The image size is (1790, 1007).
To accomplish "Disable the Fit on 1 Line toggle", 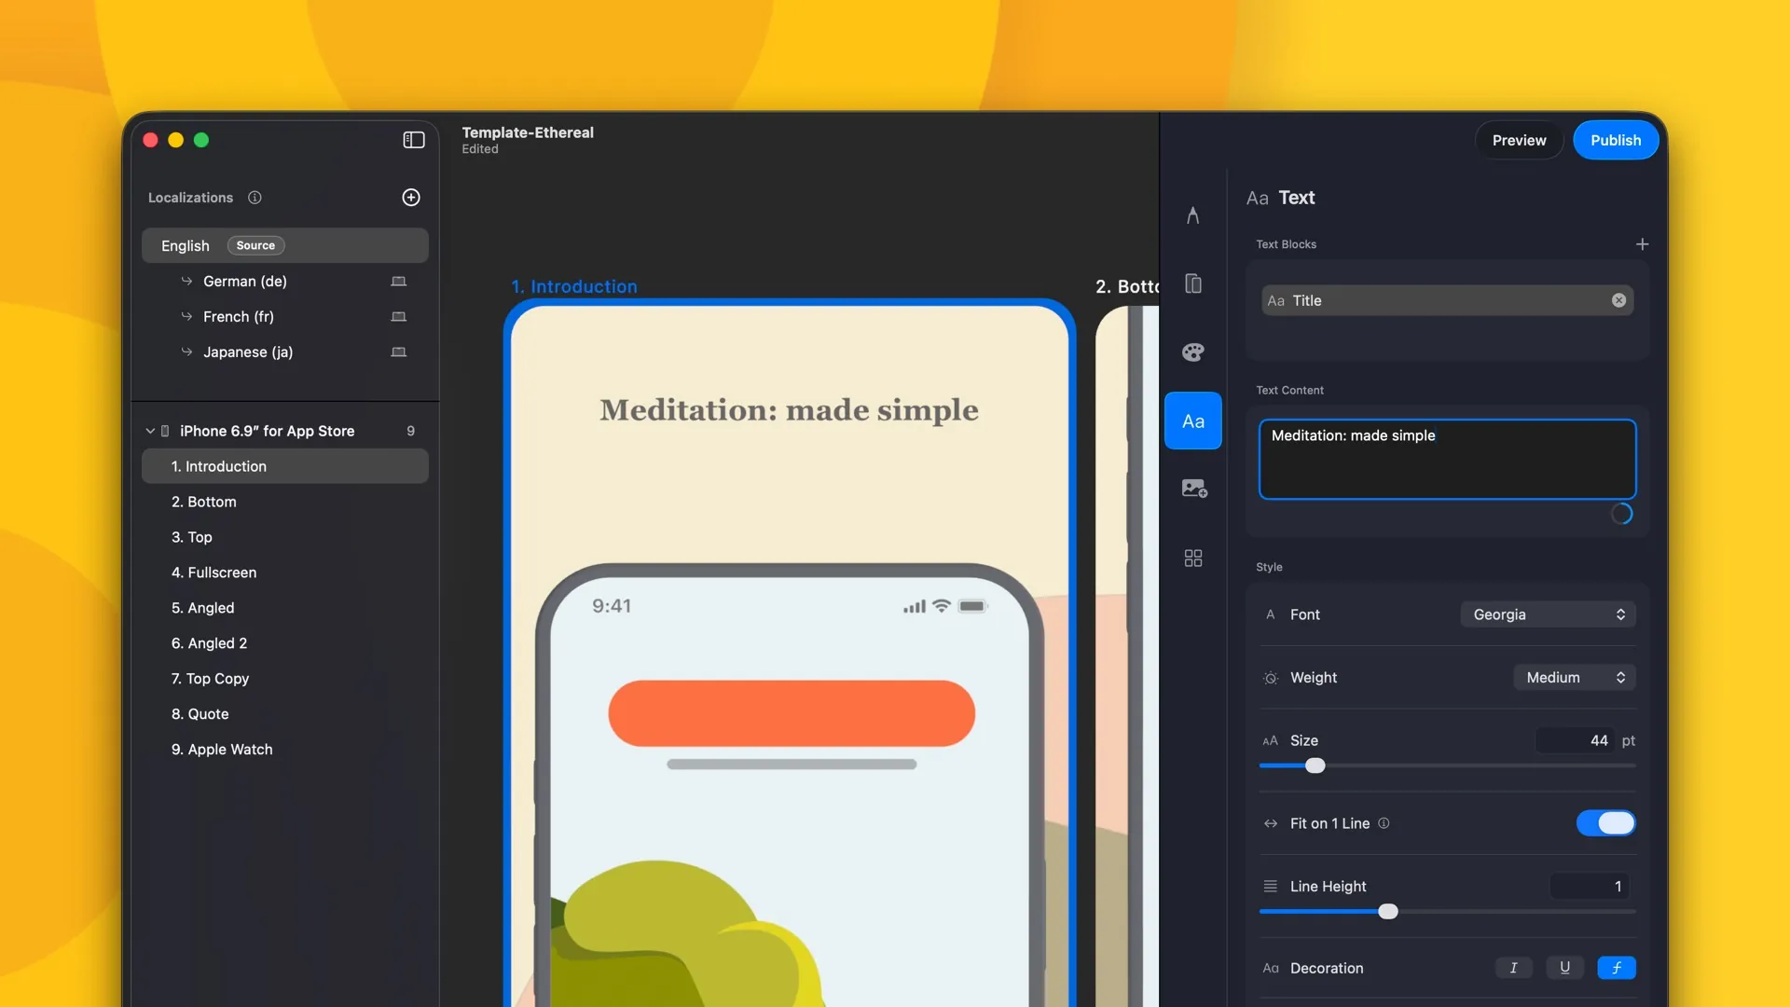I will click(1605, 823).
